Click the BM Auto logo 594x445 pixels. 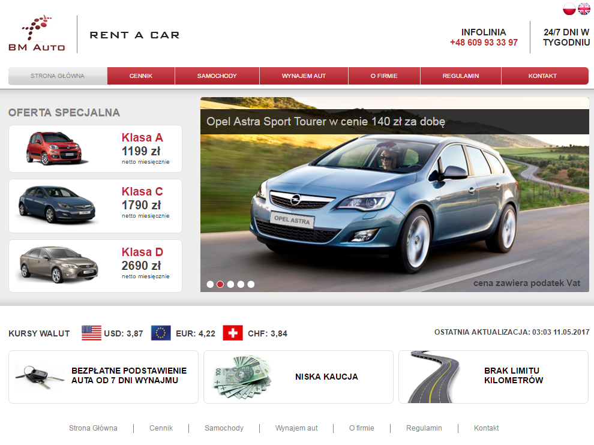pyautogui.click(x=37, y=34)
